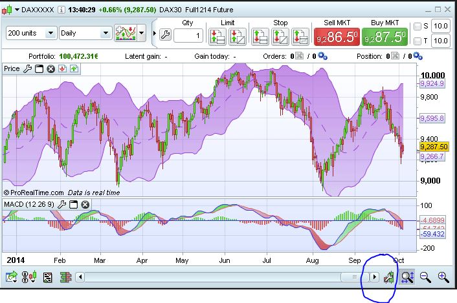Open the candlestick chart style menu
457x303 pixels.
tap(10, 10)
